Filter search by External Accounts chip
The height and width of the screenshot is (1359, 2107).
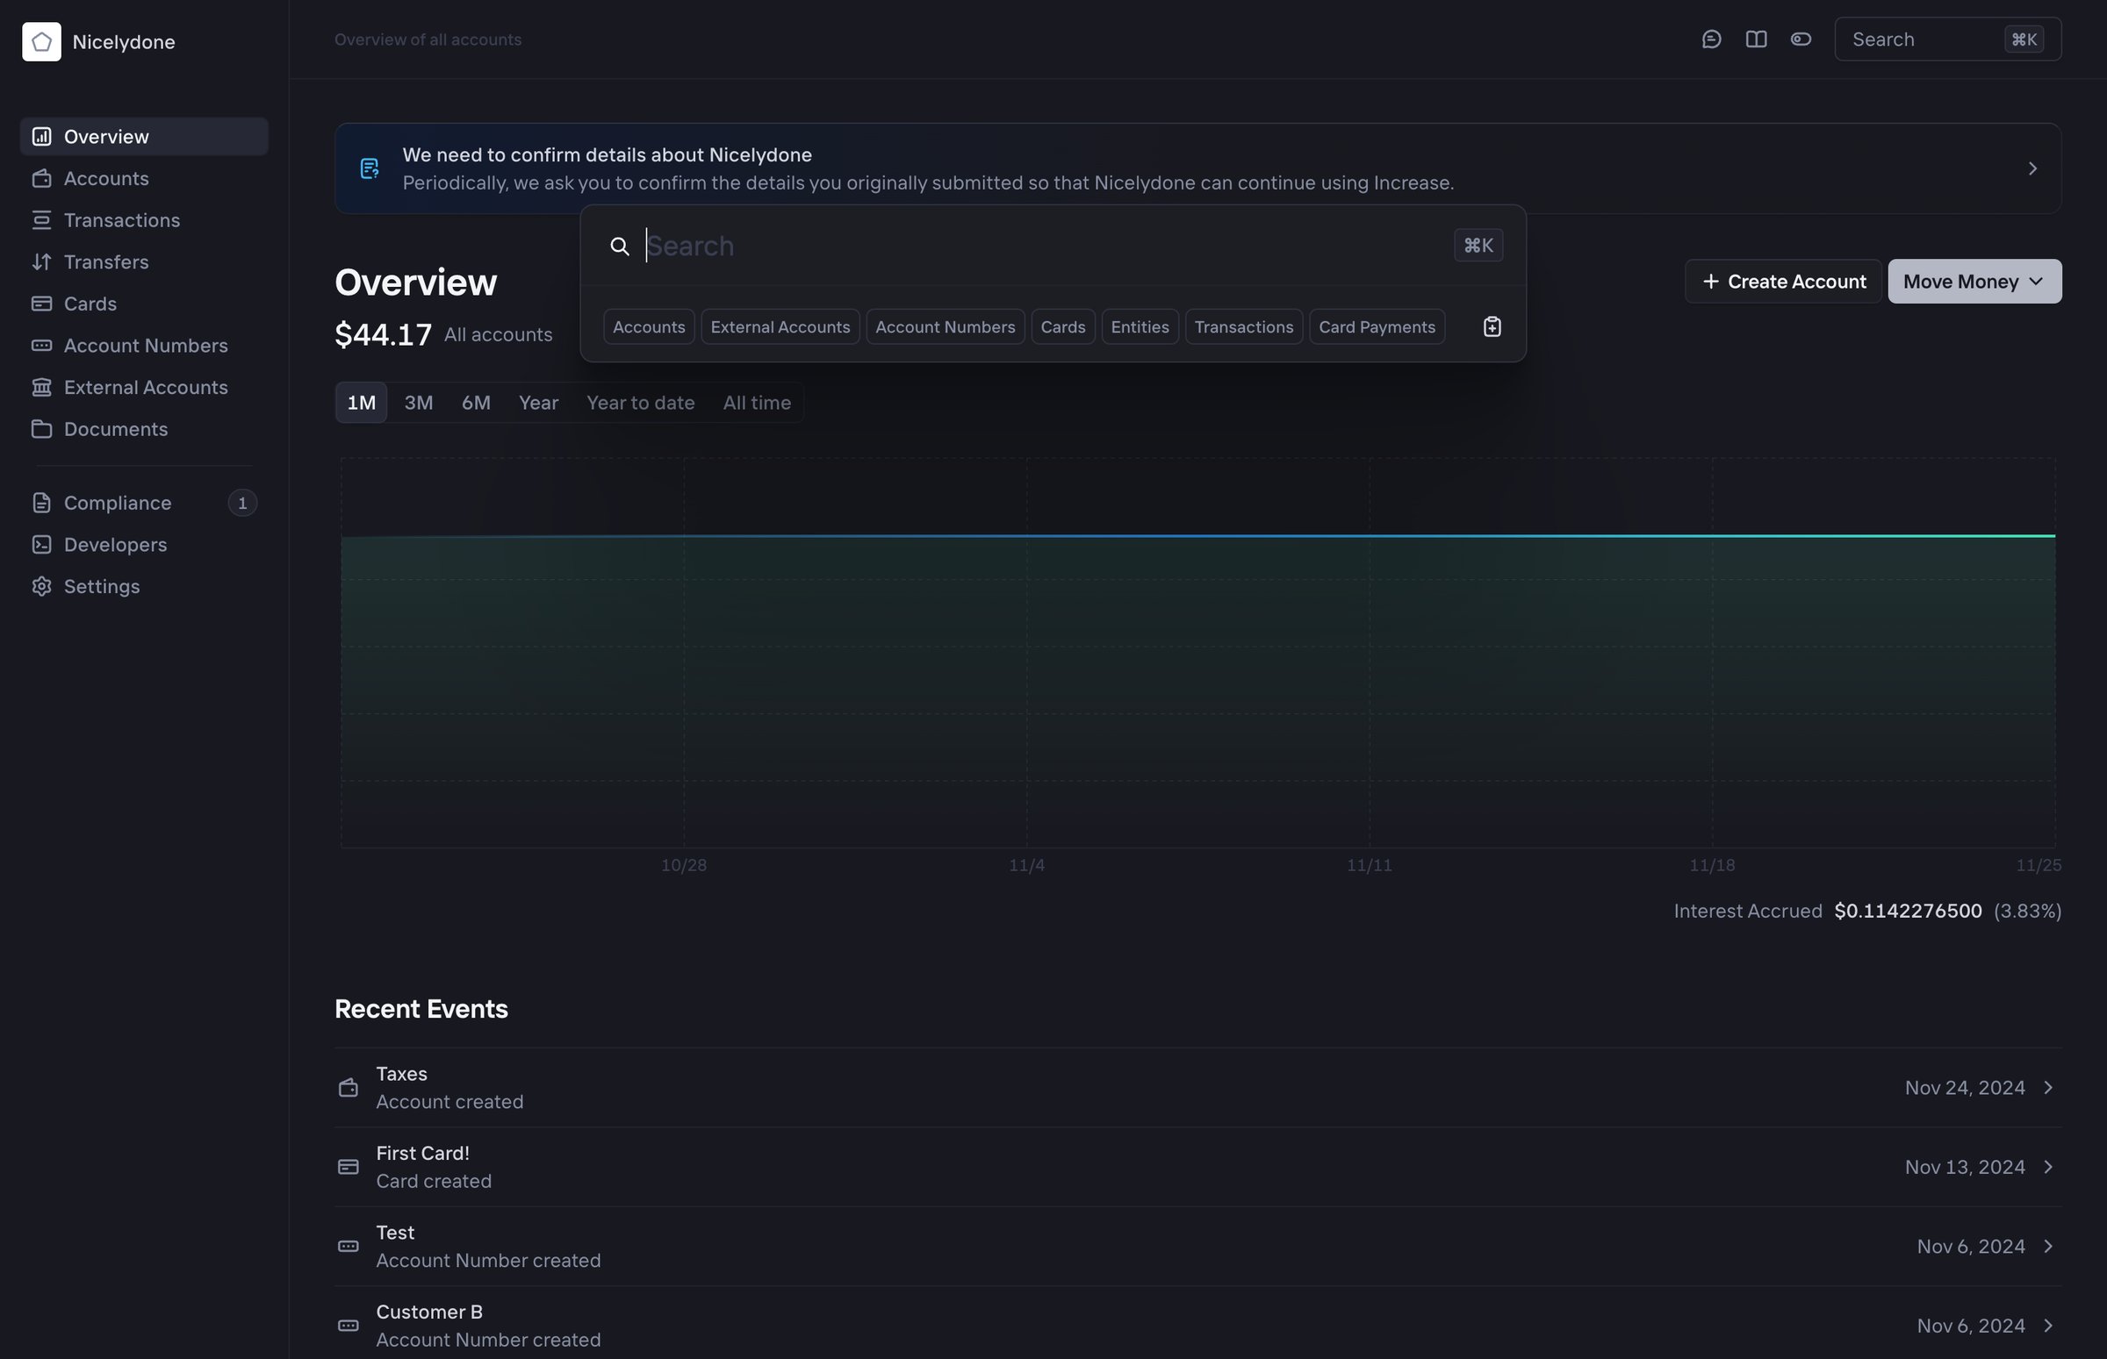tap(780, 326)
